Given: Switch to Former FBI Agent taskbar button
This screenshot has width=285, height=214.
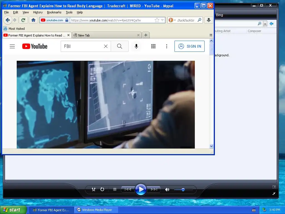Looking at the screenshot, I should 51,210.
